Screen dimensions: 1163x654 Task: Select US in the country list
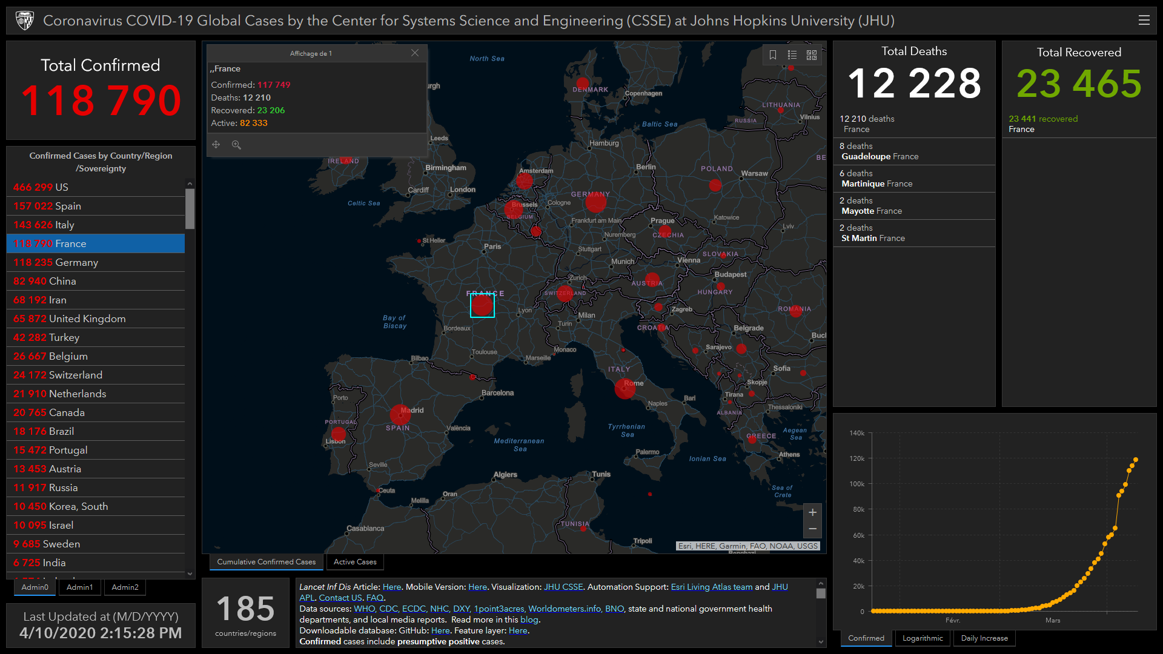tap(96, 187)
